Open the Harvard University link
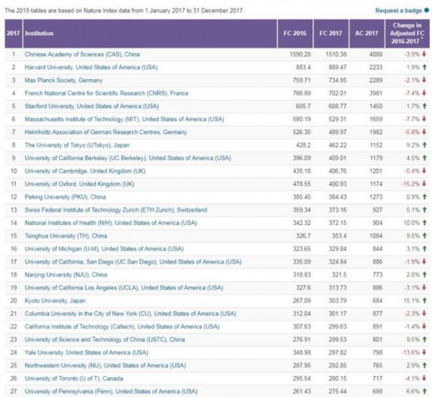 (91, 67)
